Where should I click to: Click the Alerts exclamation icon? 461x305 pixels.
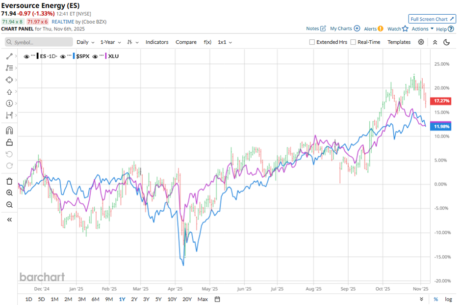(381, 28)
